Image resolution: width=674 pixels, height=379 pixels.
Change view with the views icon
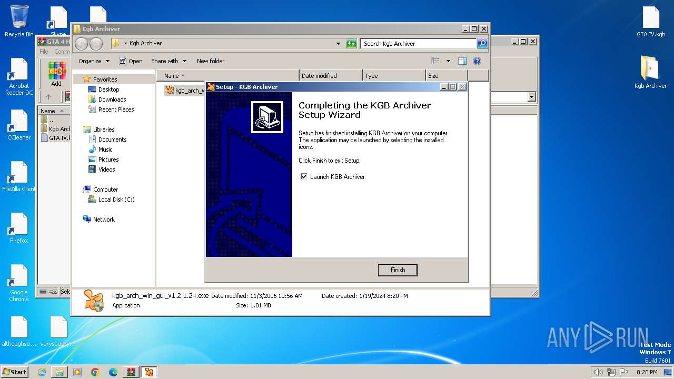click(435, 61)
